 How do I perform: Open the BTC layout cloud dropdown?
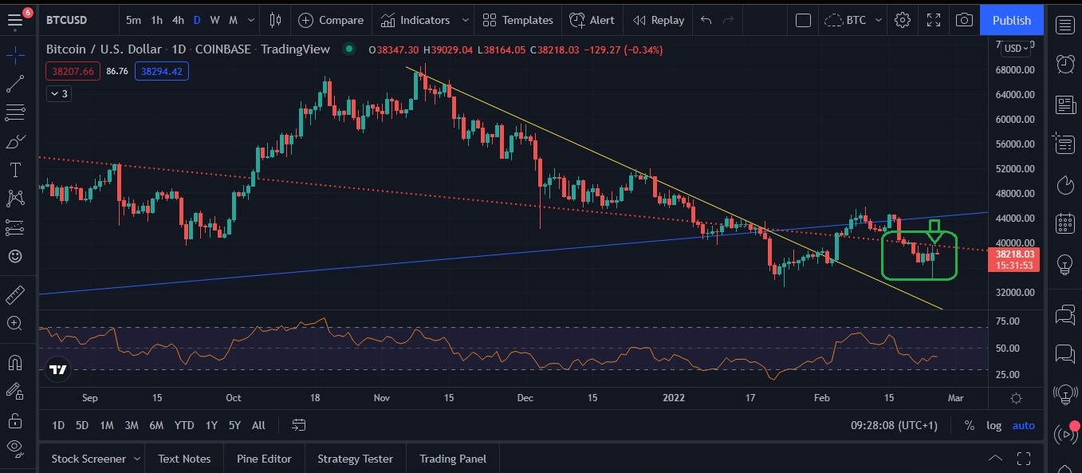click(x=854, y=20)
